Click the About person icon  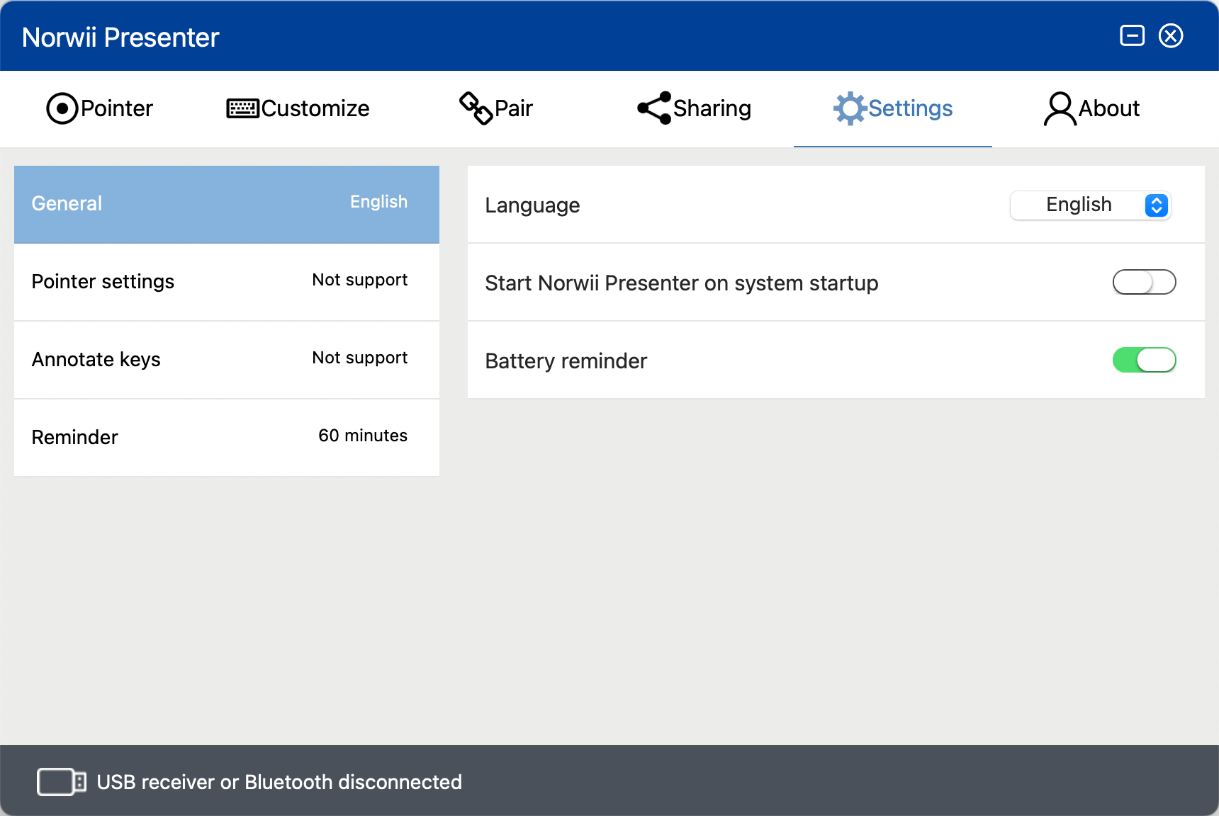point(1060,108)
